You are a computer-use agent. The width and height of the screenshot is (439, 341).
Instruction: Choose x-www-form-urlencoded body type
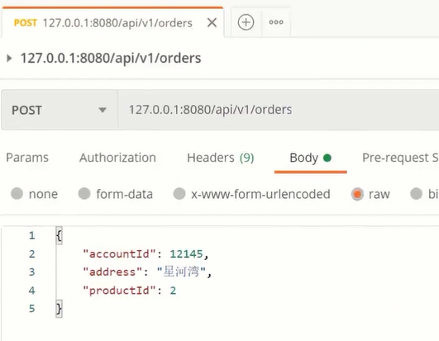pyautogui.click(x=179, y=194)
